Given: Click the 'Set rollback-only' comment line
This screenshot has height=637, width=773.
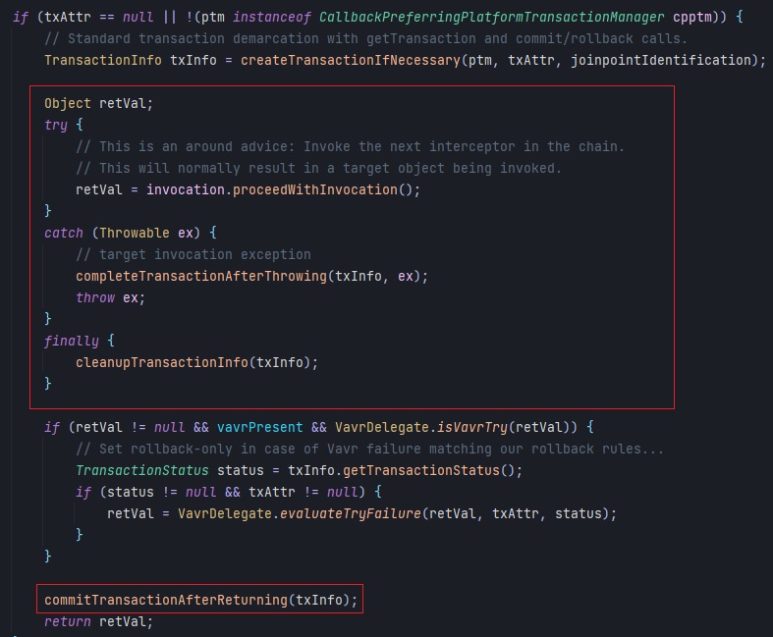Looking at the screenshot, I should [369, 449].
